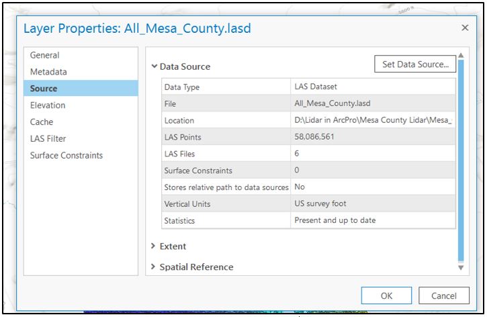Select the Source properties page
This screenshot has width=487, height=317.
coord(81,88)
